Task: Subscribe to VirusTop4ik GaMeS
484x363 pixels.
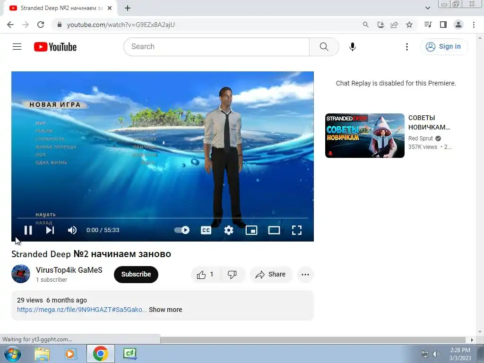Action: click(136, 274)
